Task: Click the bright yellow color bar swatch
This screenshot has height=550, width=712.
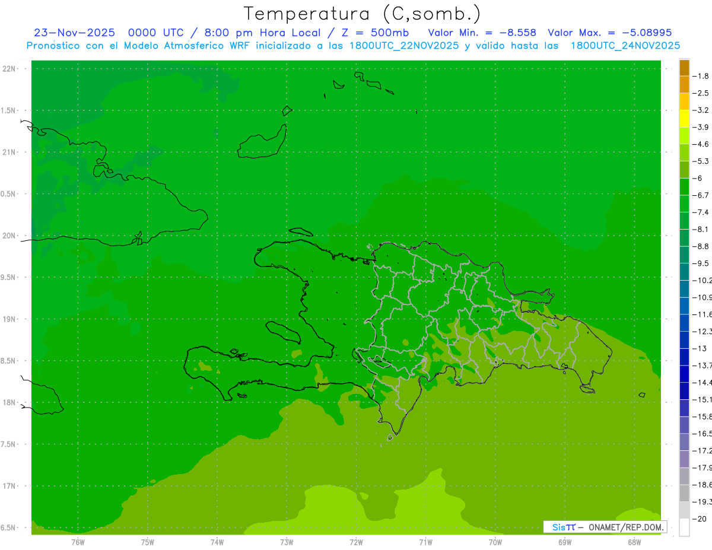Action: point(684,119)
